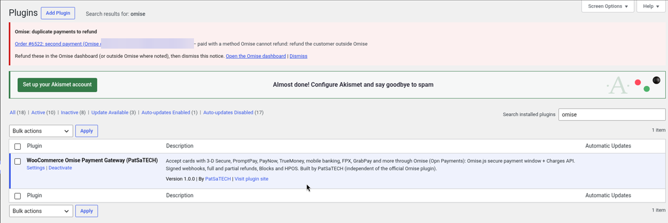This screenshot has width=668, height=223.
Task: Click the Add Plugin button
Action: (x=58, y=13)
